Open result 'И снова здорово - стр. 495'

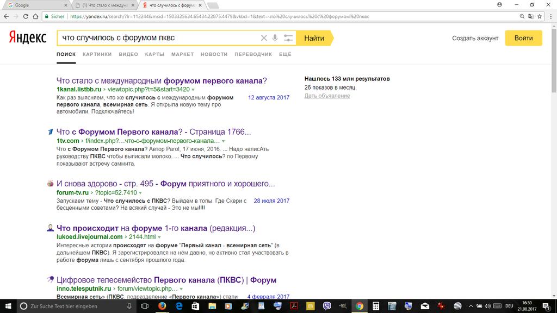click(165, 184)
